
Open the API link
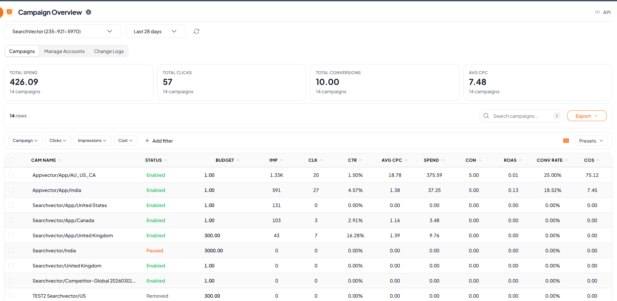pyautogui.click(x=603, y=12)
